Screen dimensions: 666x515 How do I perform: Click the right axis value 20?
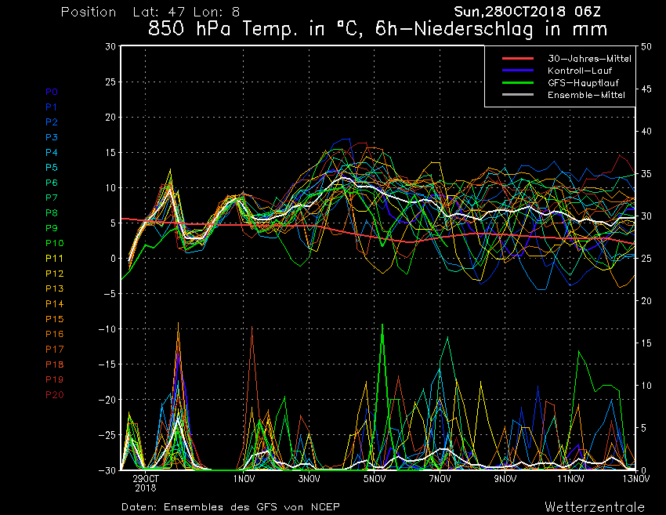[646, 301]
